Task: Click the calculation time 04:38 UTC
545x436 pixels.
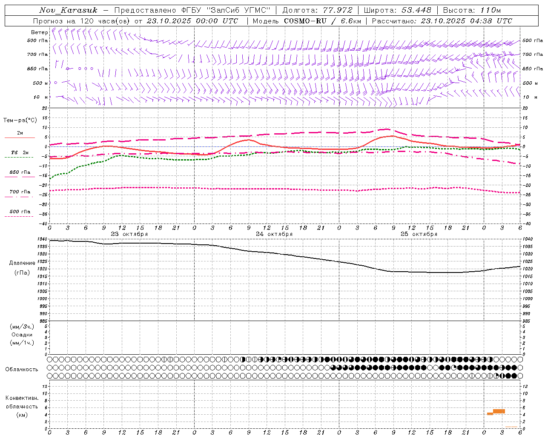Action: (491, 21)
